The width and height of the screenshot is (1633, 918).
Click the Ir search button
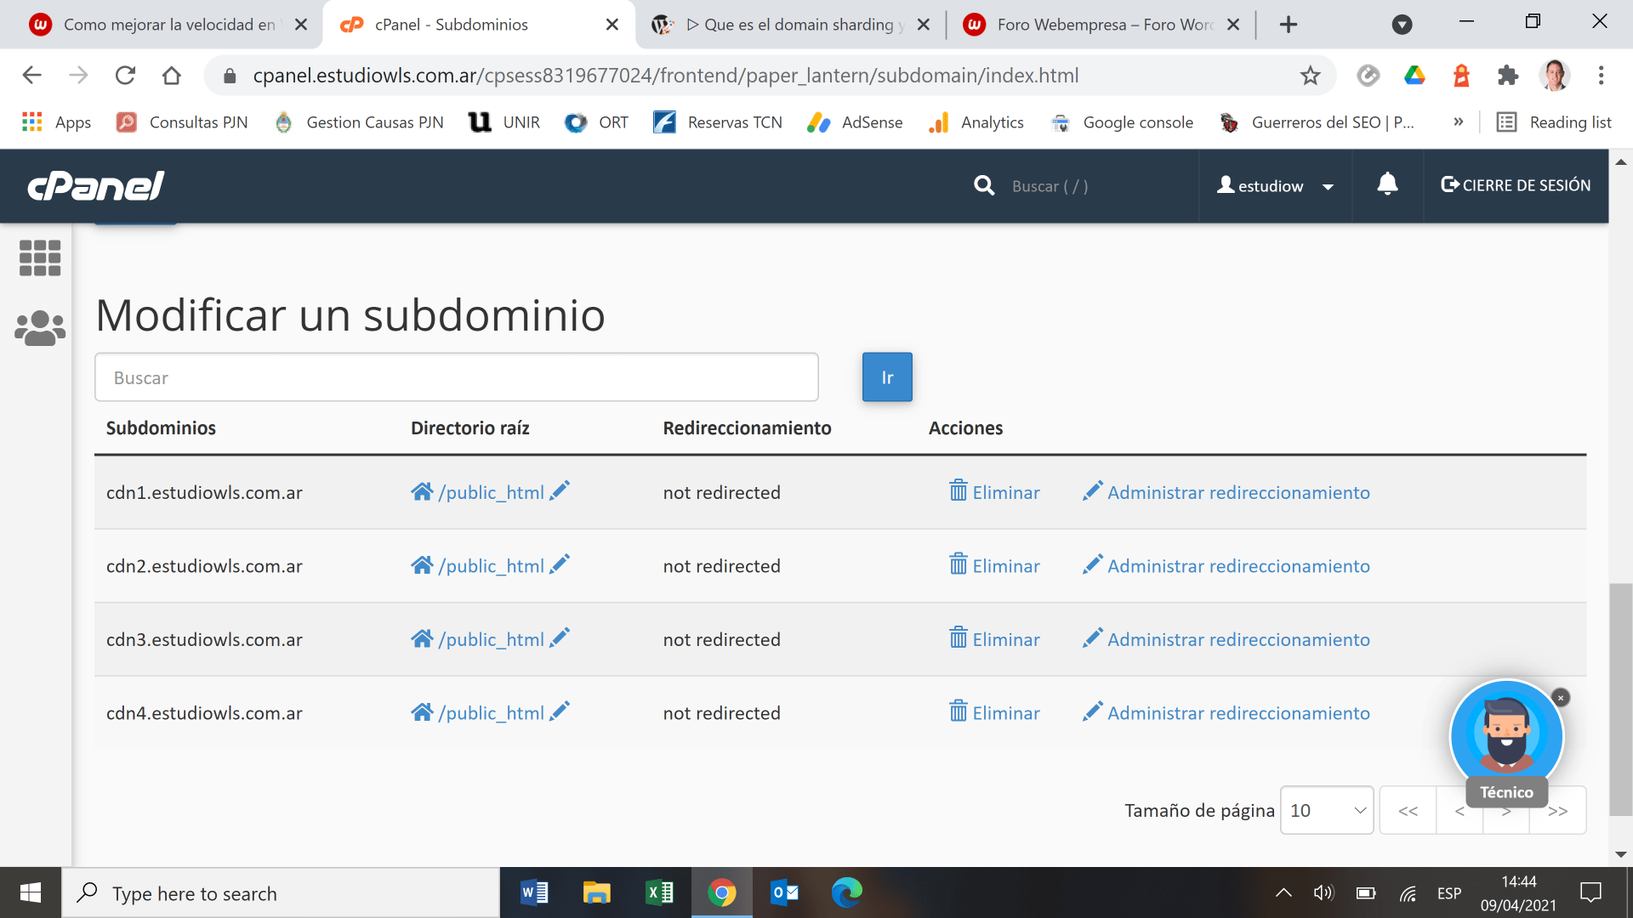pyautogui.click(x=887, y=377)
